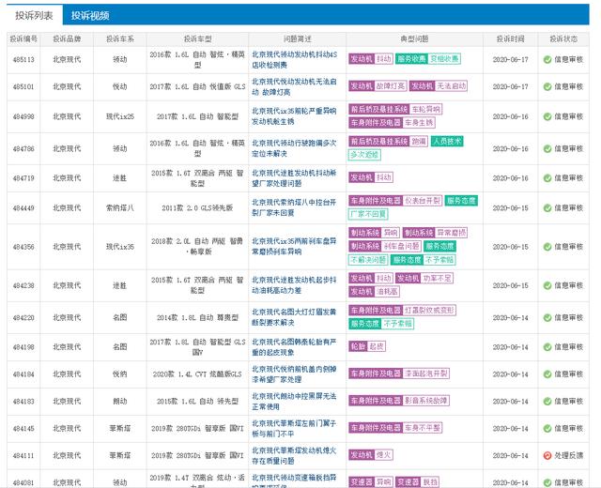Click the 故障灯亮 tag
Viewport: 601px width, 488px height.
tap(391, 86)
